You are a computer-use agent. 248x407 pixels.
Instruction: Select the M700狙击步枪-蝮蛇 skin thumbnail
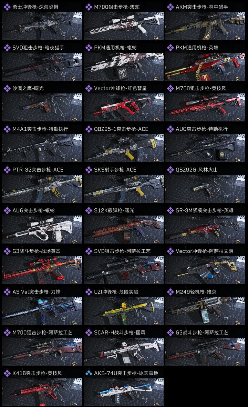click(124, 26)
